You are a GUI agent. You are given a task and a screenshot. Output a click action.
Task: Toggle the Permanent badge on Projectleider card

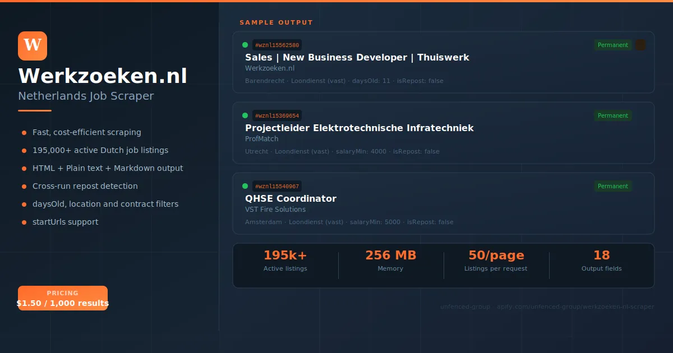612,115
